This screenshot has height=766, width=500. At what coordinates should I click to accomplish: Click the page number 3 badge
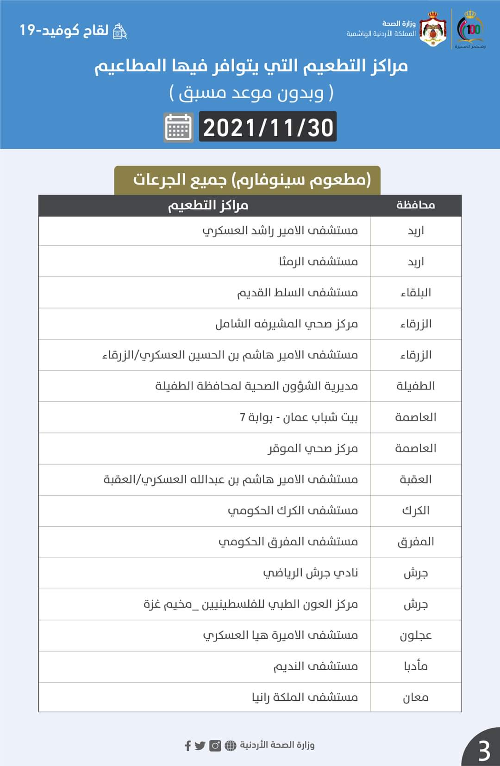coord(484,750)
